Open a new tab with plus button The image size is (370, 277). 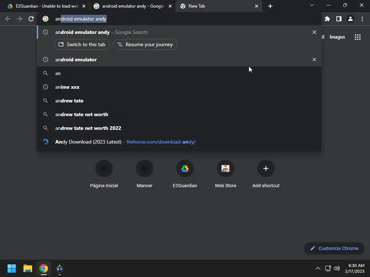(x=270, y=6)
